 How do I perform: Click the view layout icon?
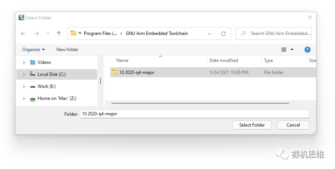[x=284, y=50]
